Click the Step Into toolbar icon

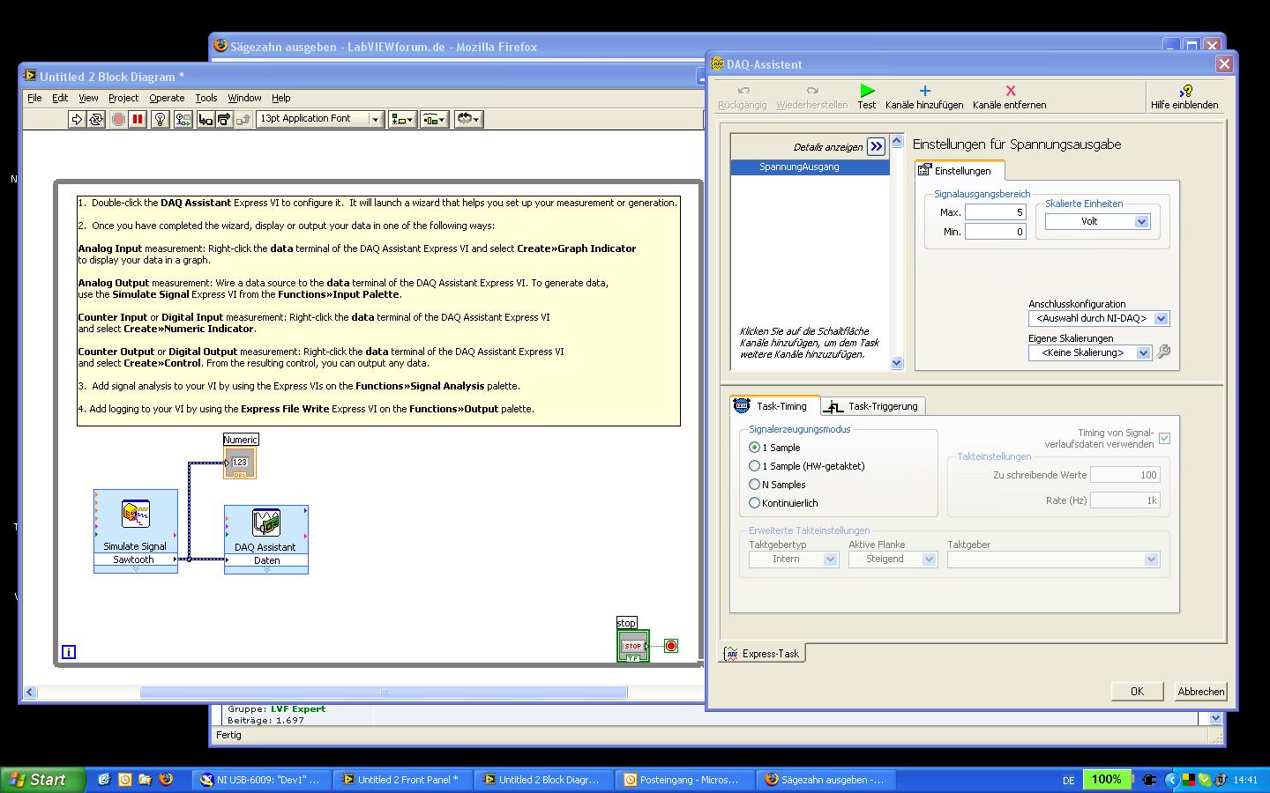pyautogui.click(x=205, y=119)
